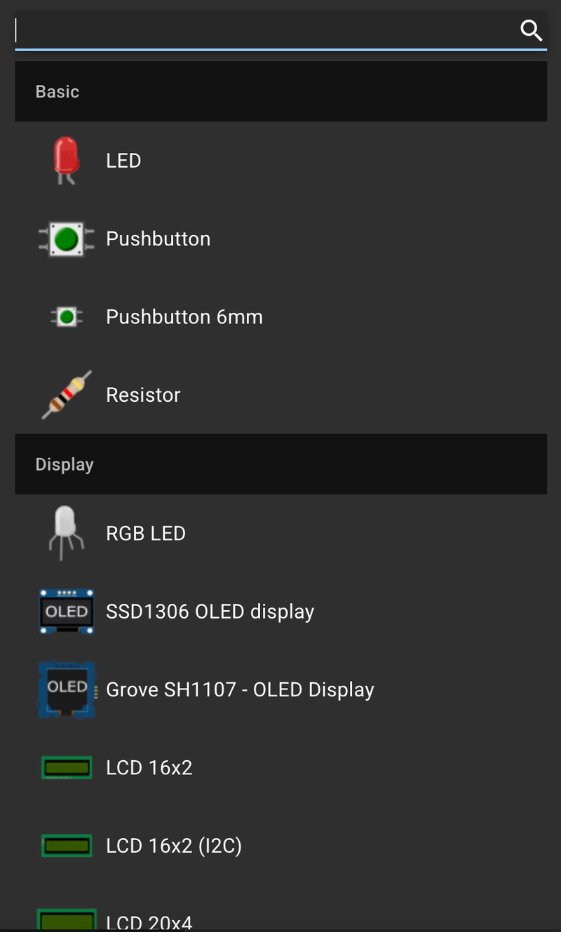Pick the Resistor text label
561x932 pixels.
(x=143, y=395)
